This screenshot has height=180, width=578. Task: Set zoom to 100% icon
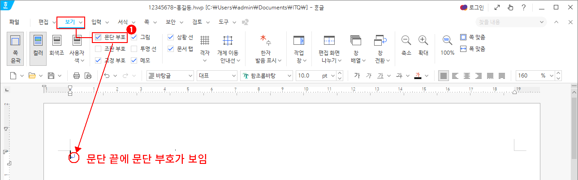(447, 45)
